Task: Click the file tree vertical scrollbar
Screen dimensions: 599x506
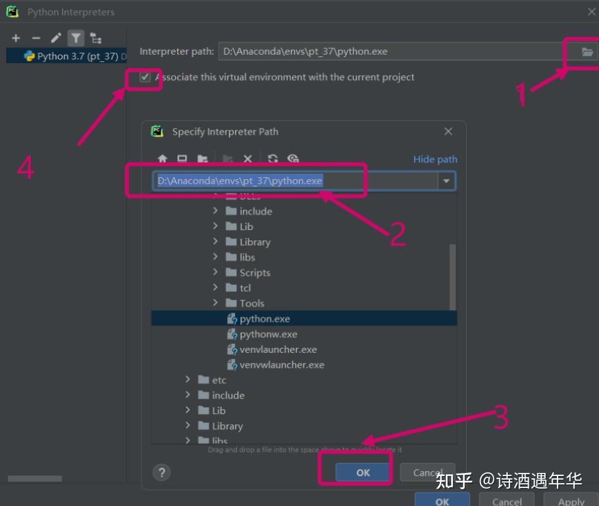Action: 452,277
